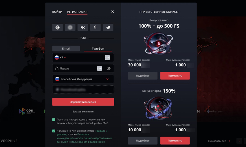Viewport: 246px width, 147px height.
Task: Sign up with the VK icon
Action: point(83,28)
